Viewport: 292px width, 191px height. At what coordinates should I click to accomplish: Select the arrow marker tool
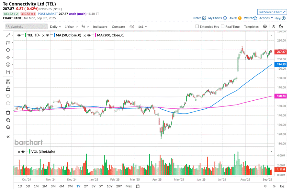8,57
